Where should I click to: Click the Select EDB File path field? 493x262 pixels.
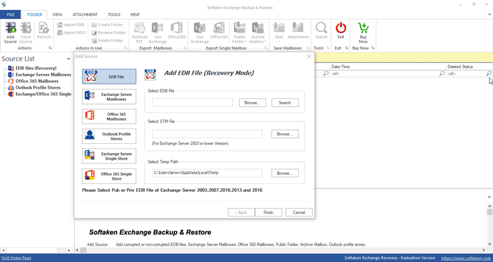[x=192, y=103]
